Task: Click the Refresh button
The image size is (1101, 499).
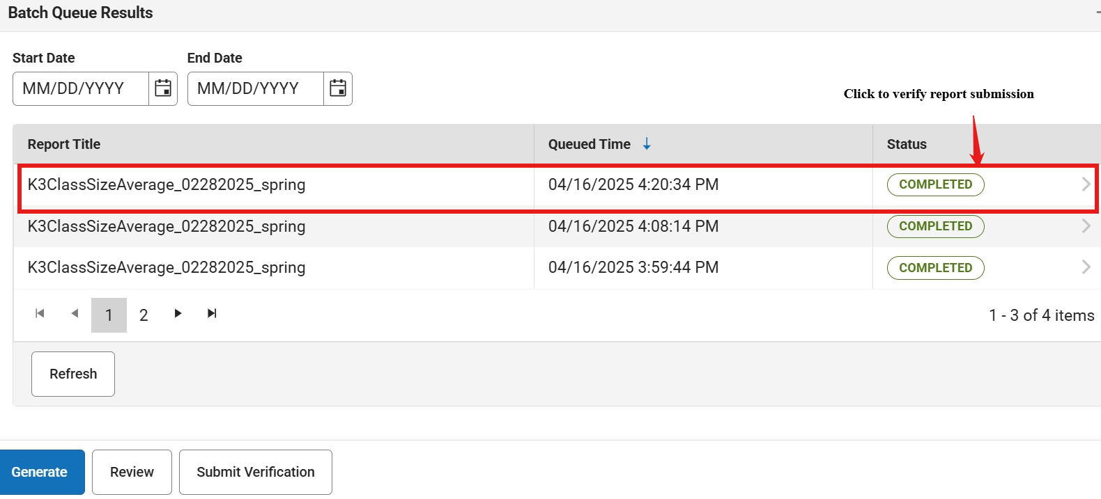Action: [73, 374]
